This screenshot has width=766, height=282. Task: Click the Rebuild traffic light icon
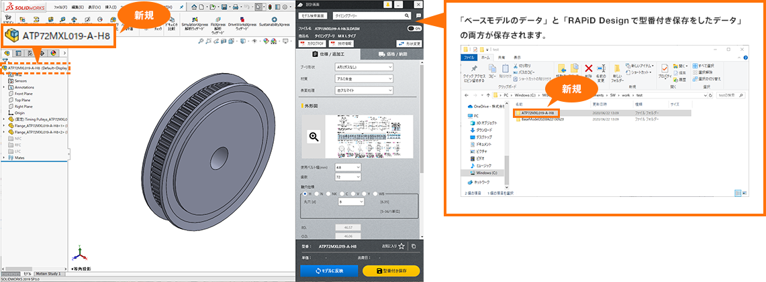tap(271, 7)
